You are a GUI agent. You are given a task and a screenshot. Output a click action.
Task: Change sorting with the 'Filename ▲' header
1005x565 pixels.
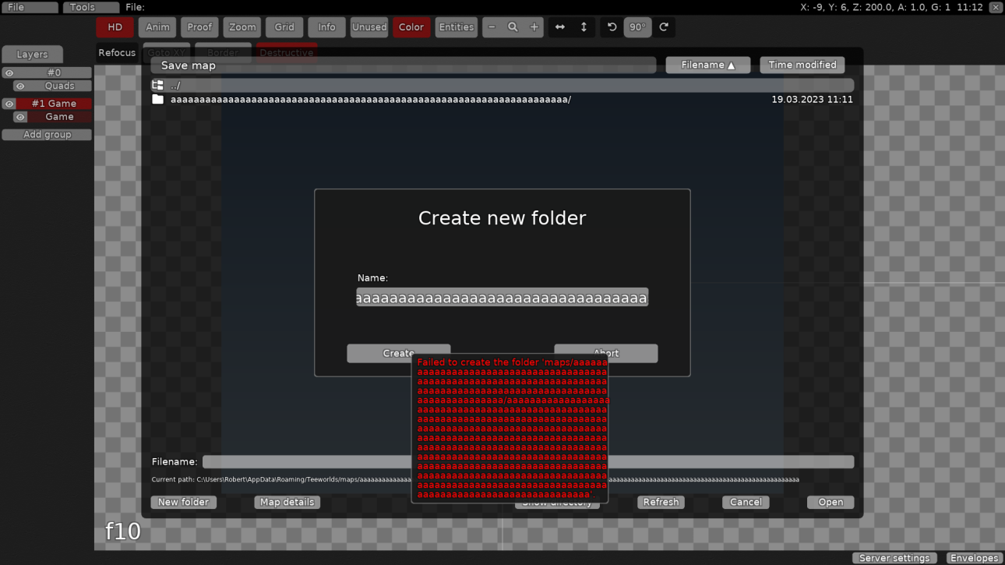[x=707, y=65]
